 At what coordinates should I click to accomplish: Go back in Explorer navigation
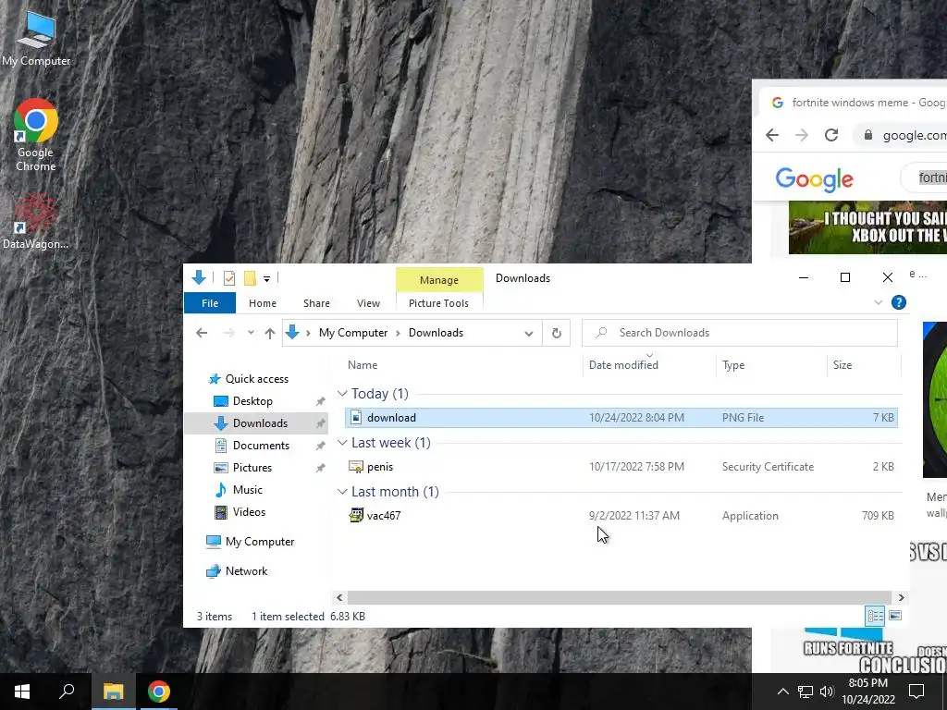(x=202, y=333)
